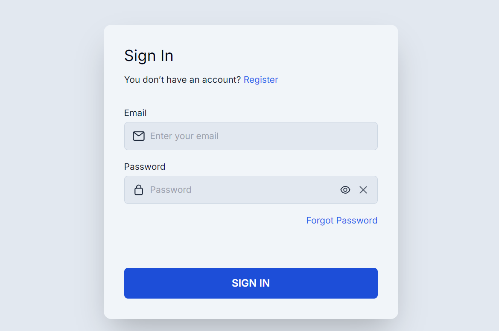Click the Forgot Password link

pyautogui.click(x=341, y=221)
